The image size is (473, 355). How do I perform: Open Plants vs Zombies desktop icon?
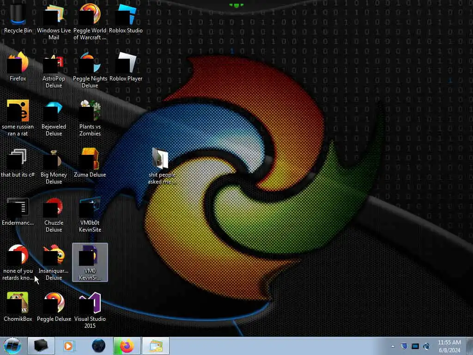[90, 118]
